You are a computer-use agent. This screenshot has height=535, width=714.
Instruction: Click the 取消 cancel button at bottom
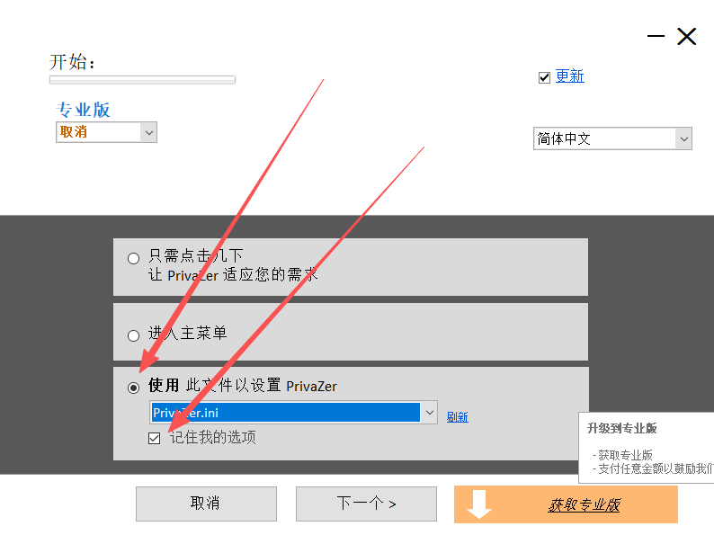[x=206, y=504]
